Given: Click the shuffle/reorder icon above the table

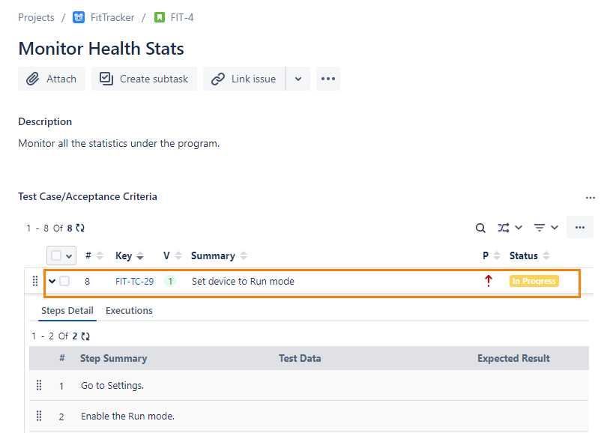Looking at the screenshot, I should coord(503,227).
